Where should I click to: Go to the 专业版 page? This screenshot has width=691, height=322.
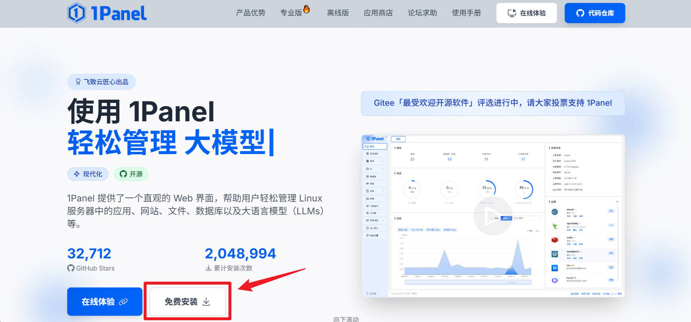click(x=291, y=13)
